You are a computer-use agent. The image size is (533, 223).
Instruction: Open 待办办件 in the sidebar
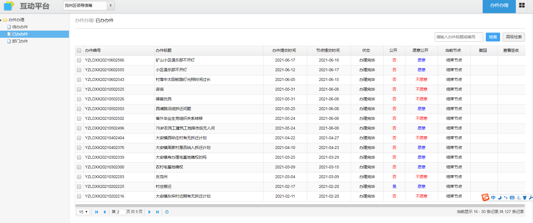[x=20, y=27]
